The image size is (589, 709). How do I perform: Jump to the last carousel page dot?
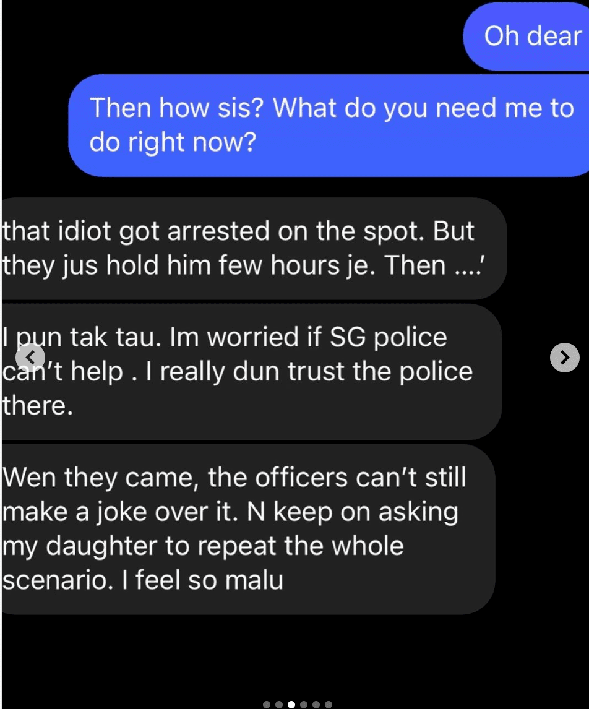point(329,705)
